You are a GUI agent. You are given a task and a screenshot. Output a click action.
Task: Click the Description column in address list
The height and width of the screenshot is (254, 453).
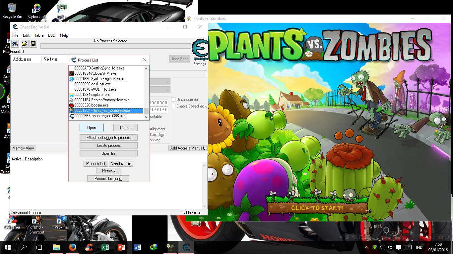(34, 159)
